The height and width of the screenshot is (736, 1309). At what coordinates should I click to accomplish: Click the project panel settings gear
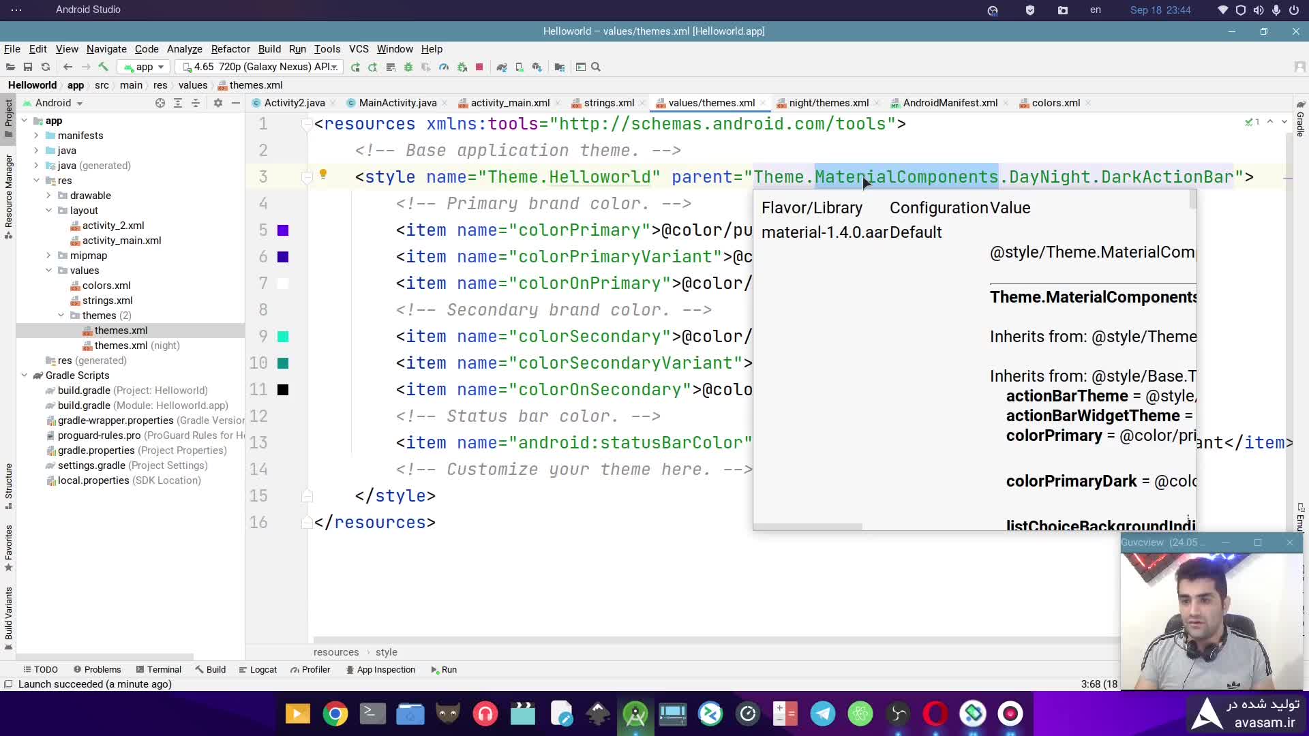tap(218, 103)
